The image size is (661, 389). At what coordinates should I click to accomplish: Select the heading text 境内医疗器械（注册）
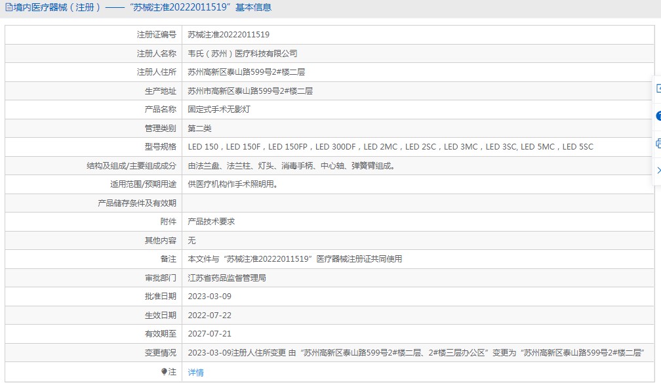tap(57, 7)
